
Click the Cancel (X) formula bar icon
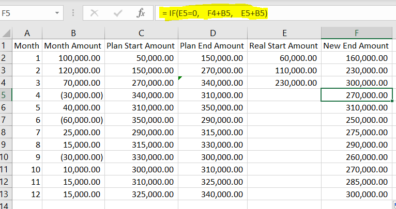(95, 13)
